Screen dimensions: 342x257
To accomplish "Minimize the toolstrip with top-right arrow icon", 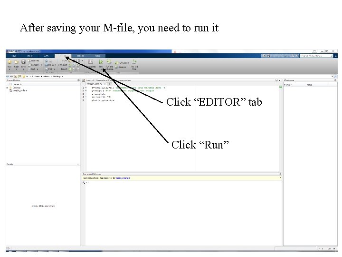I will tap(336, 56).
